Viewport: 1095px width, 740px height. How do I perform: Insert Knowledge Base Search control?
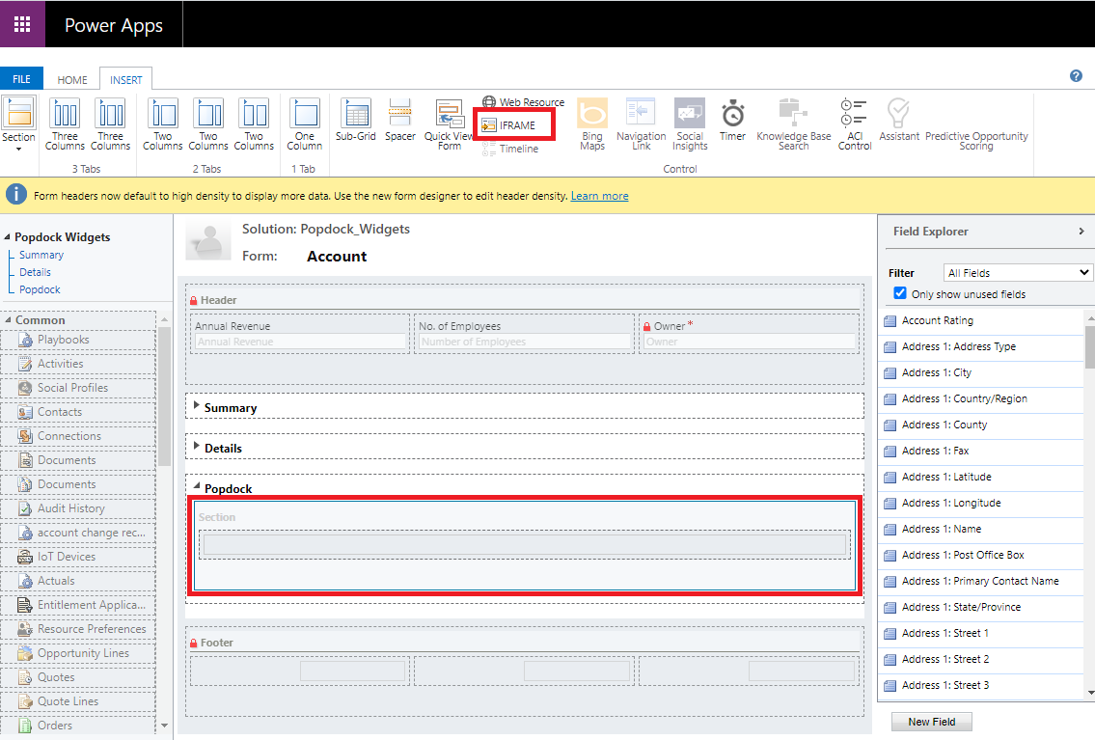[x=794, y=124]
